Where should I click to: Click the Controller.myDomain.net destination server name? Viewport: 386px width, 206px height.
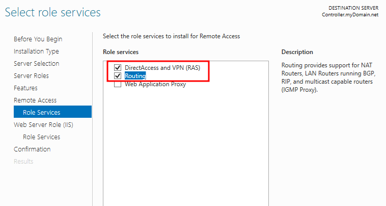(x=350, y=15)
